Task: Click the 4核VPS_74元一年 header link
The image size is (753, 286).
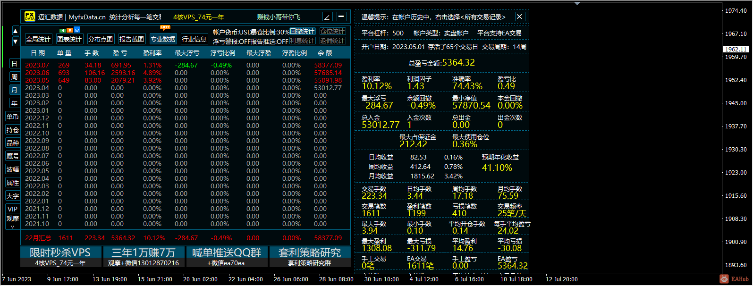Action: [x=198, y=17]
